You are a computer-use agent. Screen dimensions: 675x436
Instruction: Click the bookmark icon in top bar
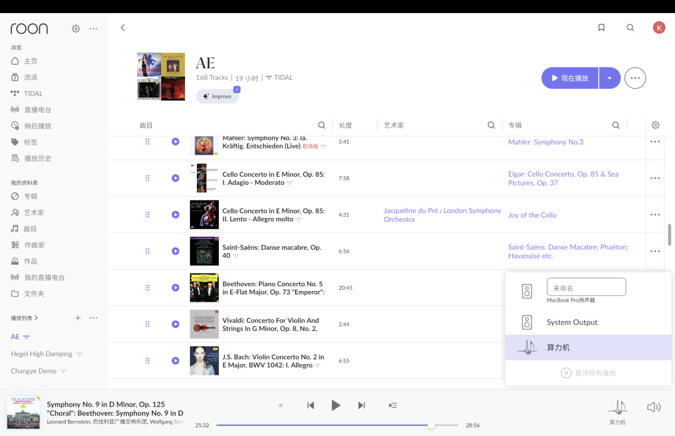pos(601,27)
